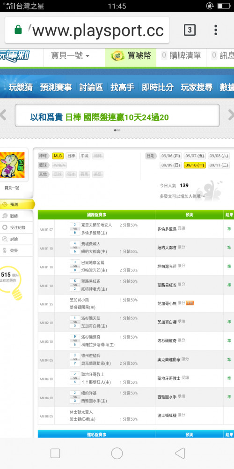Click 洛杉磯道奇 prediction cell
This screenshot has width=234, height=469.
(x=189, y=340)
